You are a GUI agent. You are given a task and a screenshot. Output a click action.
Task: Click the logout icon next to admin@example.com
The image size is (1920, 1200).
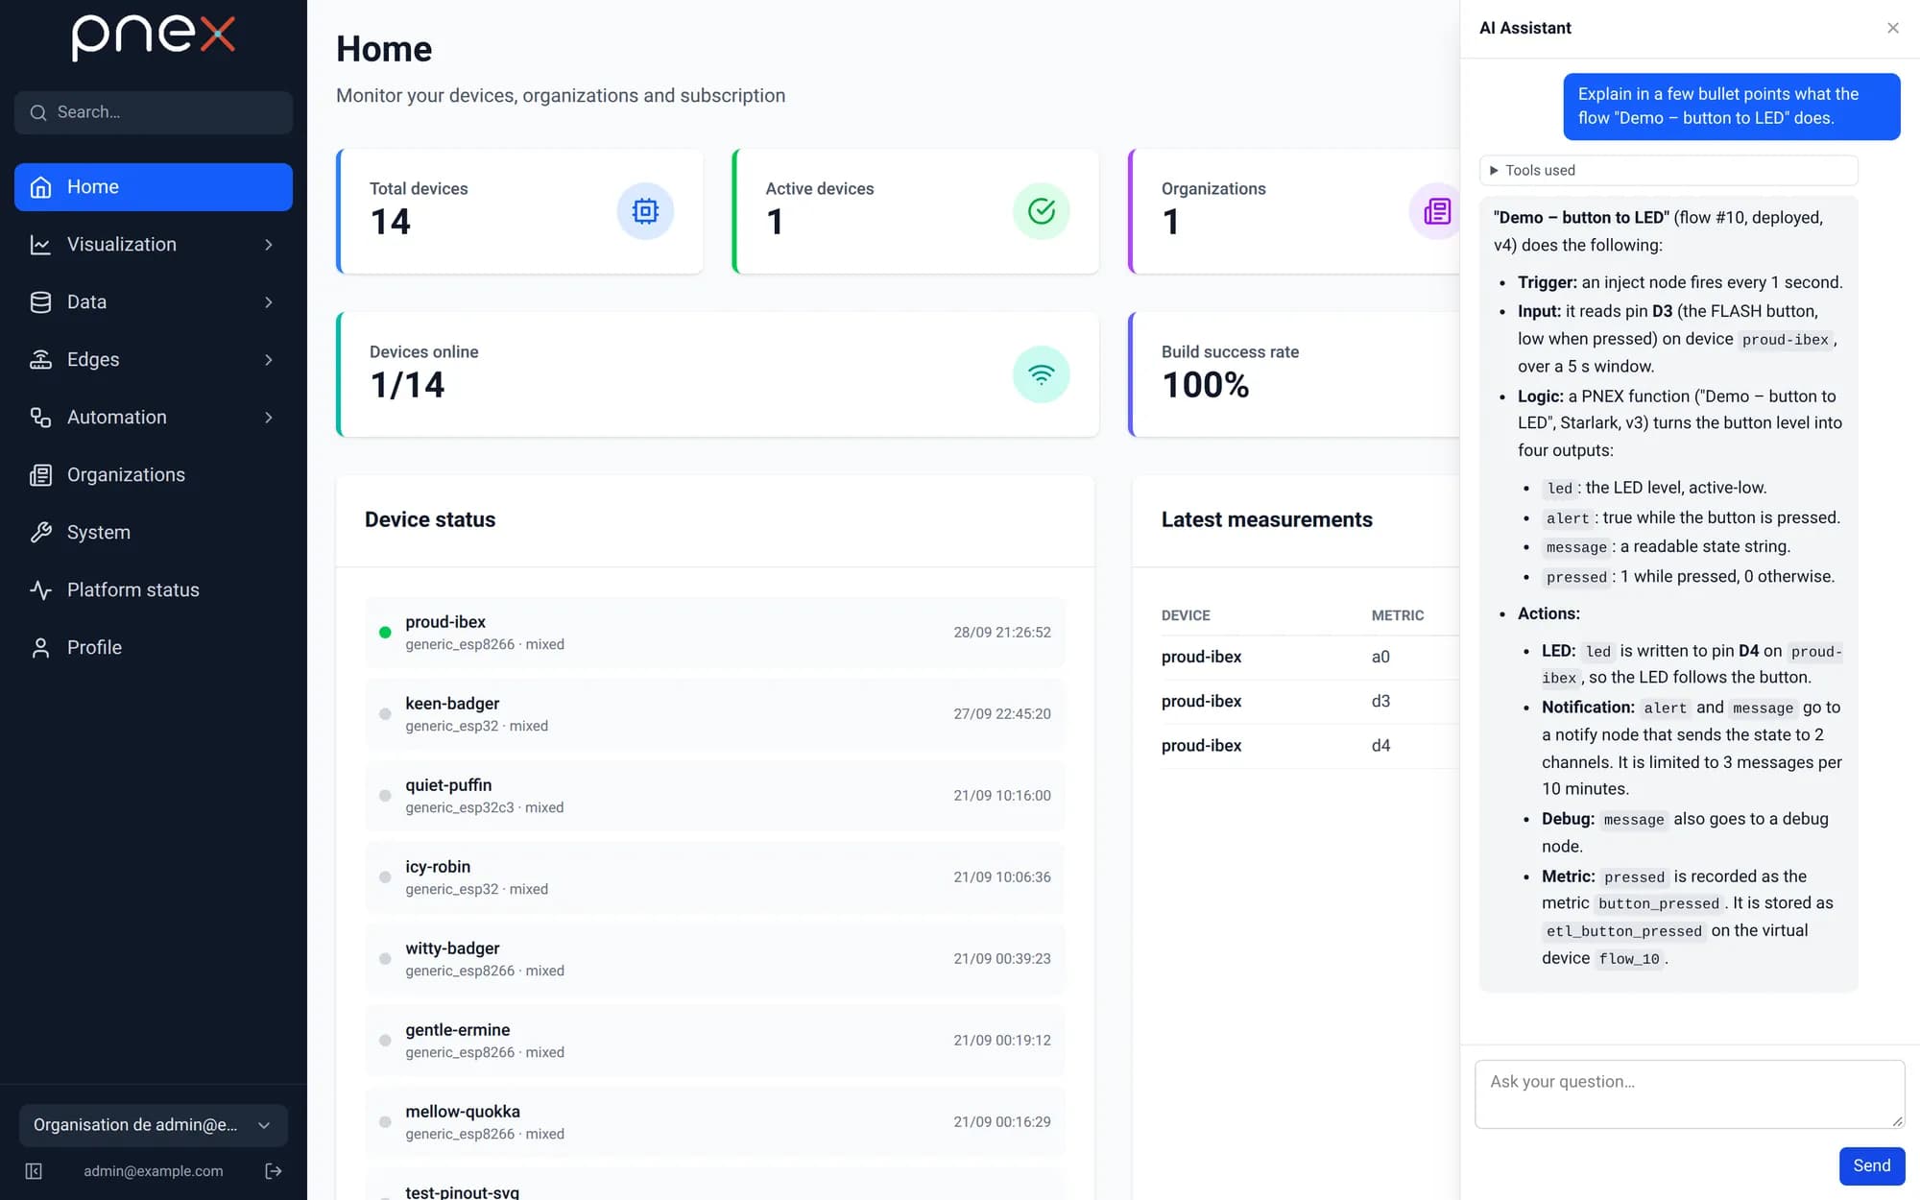click(x=274, y=1171)
